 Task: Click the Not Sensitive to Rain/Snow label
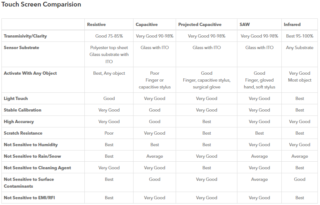[32, 156]
